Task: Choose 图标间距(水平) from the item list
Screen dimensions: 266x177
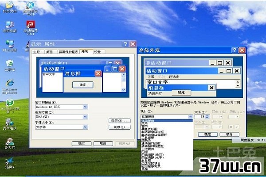Action: coord(167,158)
